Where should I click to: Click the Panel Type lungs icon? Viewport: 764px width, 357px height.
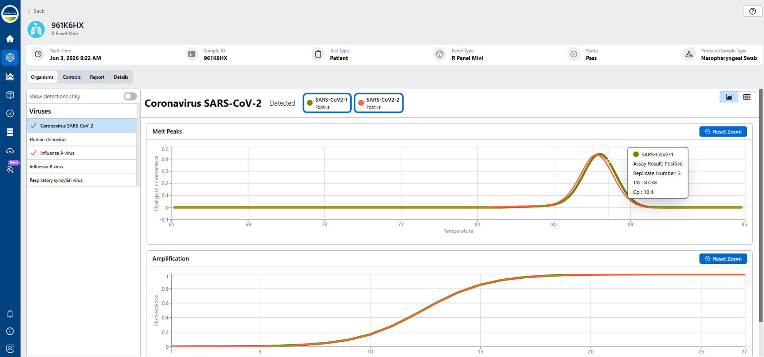point(440,54)
